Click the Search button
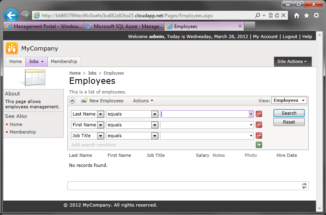 [x=289, y=113]
